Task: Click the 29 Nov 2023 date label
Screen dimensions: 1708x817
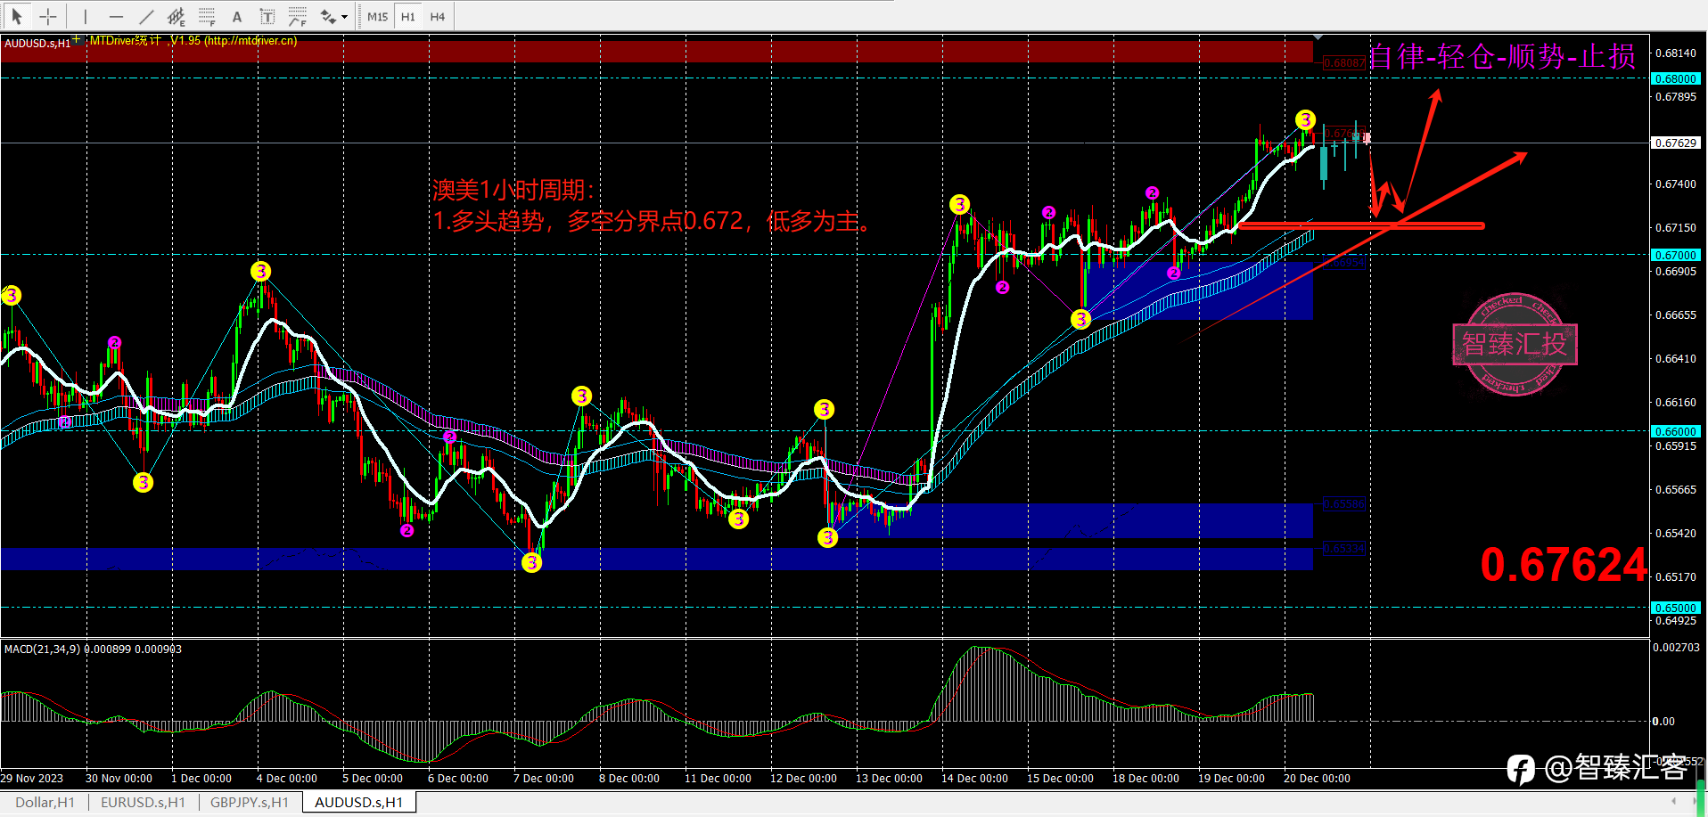Action: point(32,778)
